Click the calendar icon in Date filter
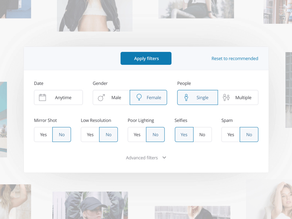The width and height of the screenshot is (292, 219). pos(42,97)
